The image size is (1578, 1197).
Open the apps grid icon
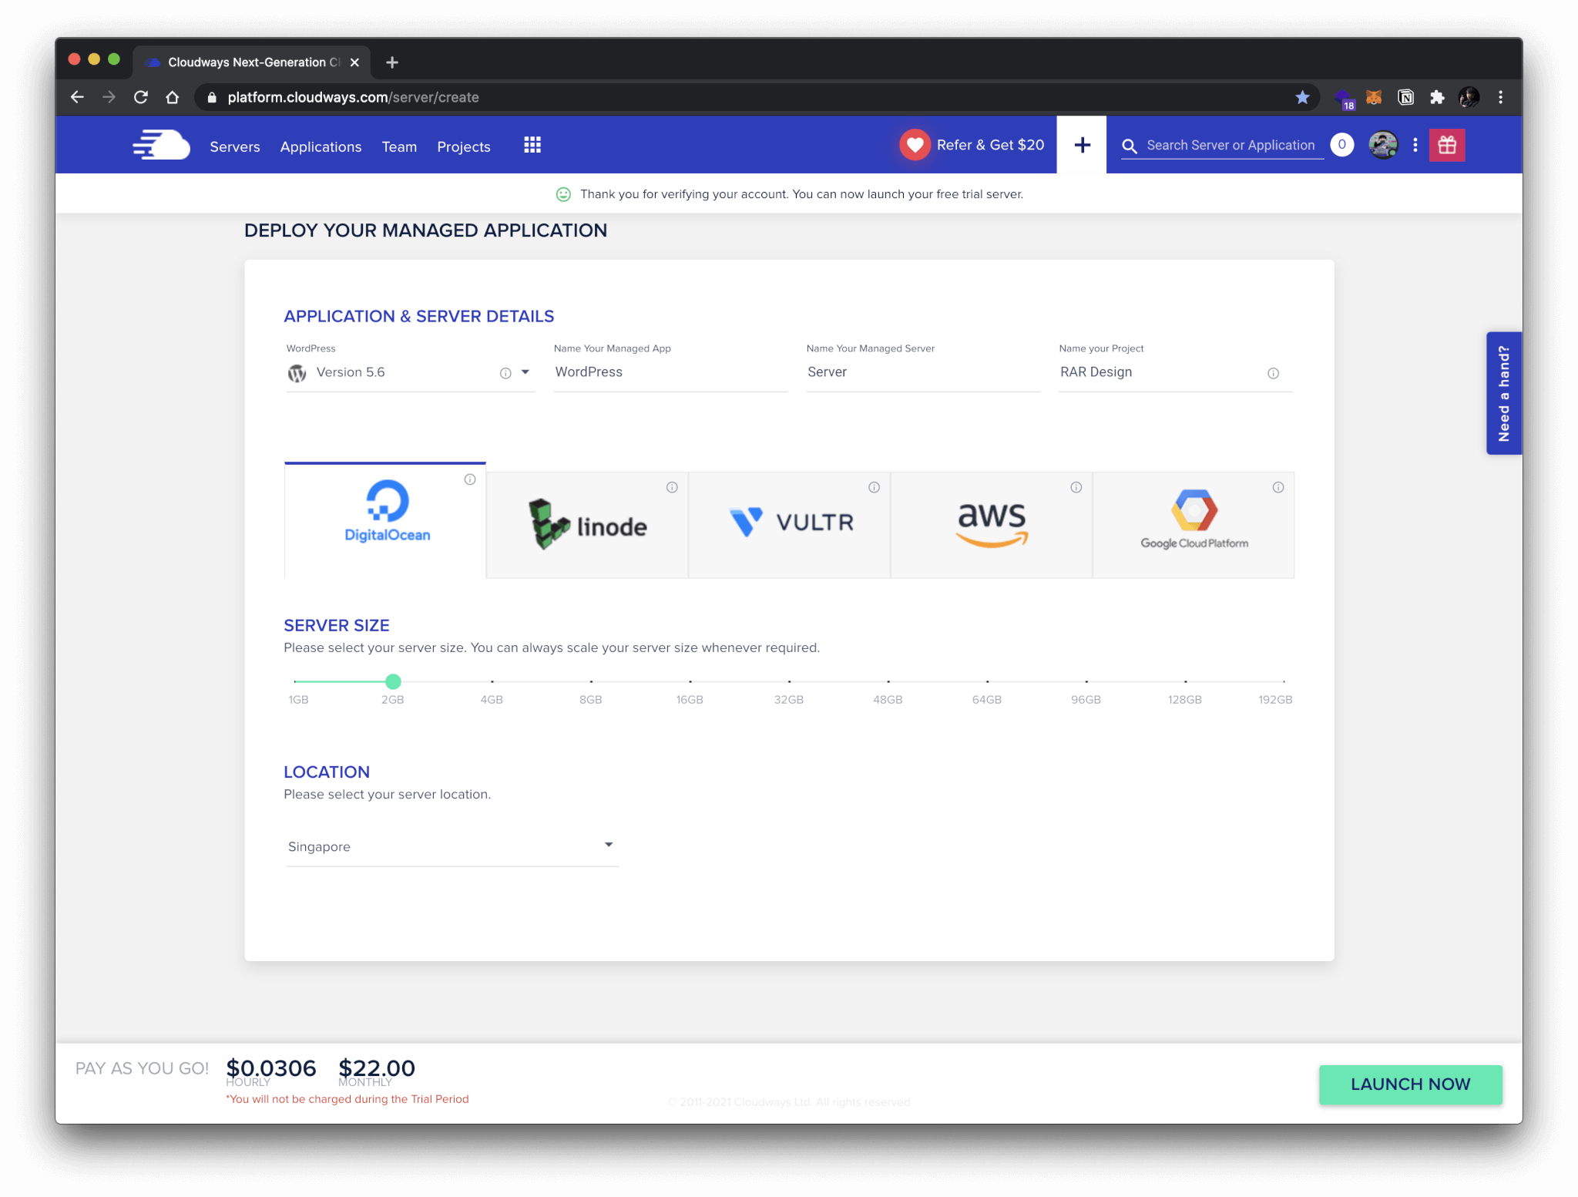click(532, 145)
